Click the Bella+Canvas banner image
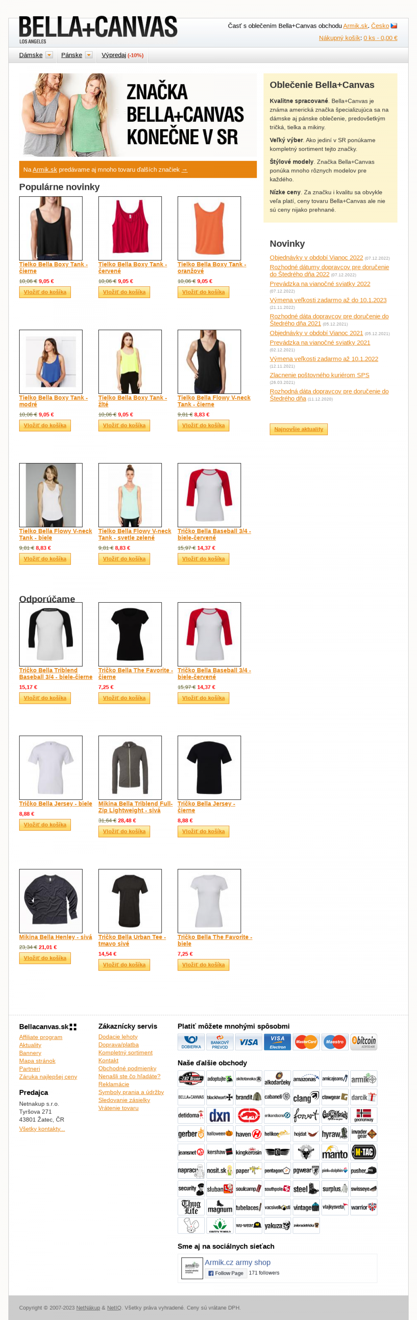The height and width of the screenshot is (1320, 417). (138, 115)
